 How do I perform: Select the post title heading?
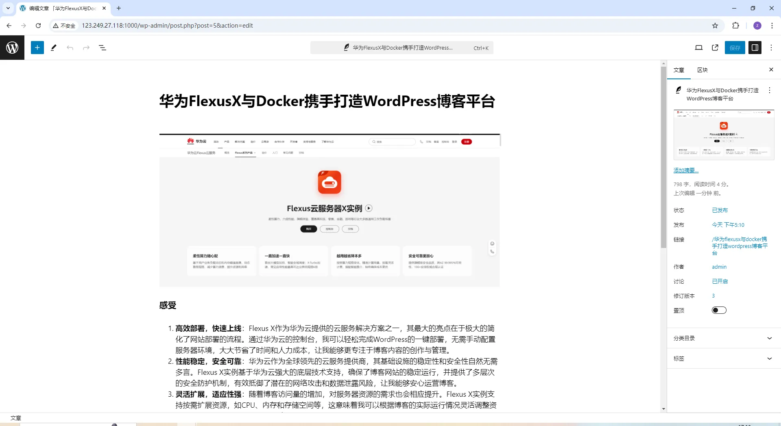pos(327,101)
